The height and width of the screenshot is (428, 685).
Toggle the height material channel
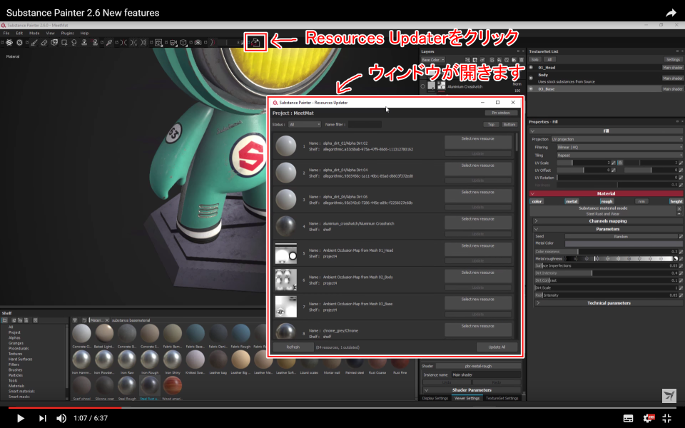pyautogui.click(x=676, y=201)
